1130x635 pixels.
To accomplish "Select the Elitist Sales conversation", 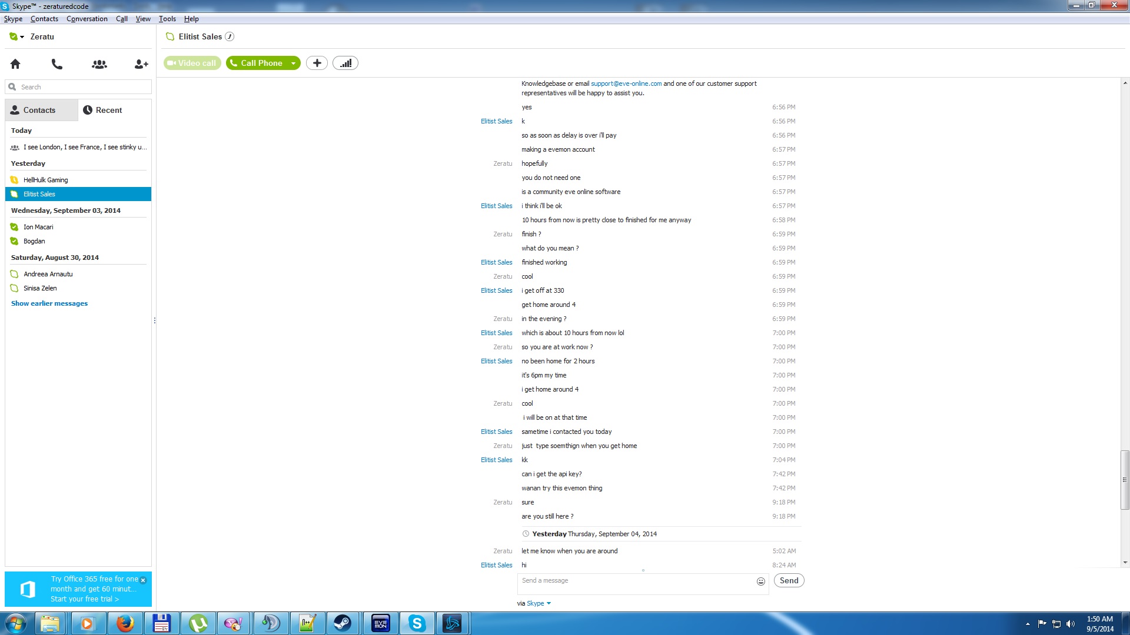I will [78, 194].
